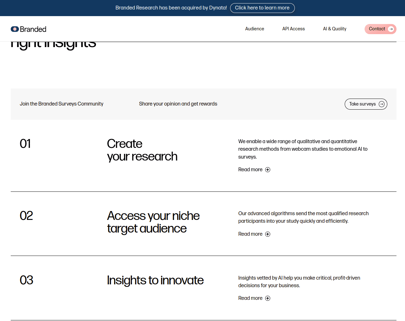This screenshot has height=321, width=405.
Task: Expand Read more for Create your research
Action: click(254, 170)
